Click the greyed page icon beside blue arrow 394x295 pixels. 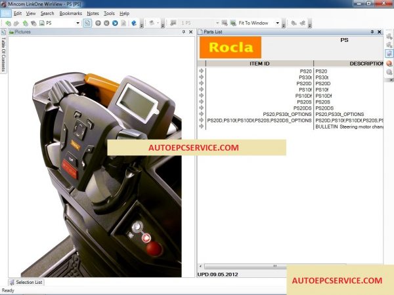[x=123, y=23]
